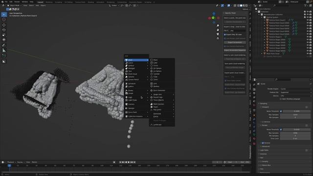Switch orthographic/perspective grid icon

(218, 38)
